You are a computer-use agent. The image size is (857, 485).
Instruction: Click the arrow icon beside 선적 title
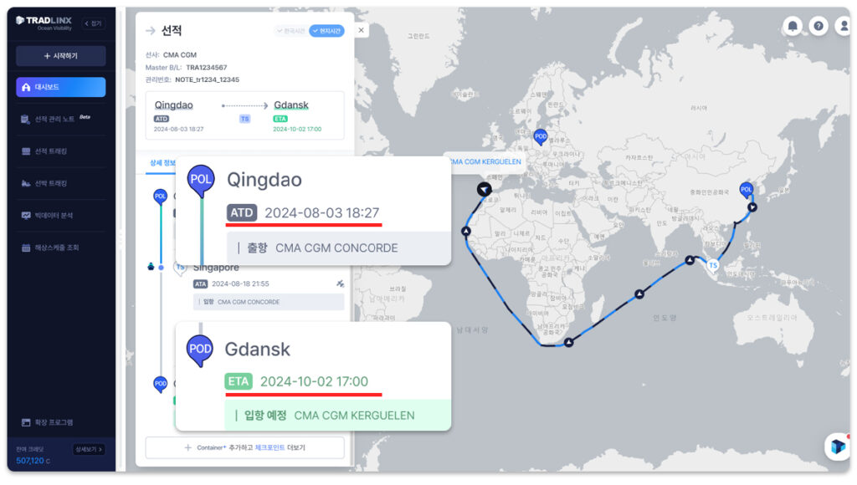pyautogui.click(x=151, y=31)
